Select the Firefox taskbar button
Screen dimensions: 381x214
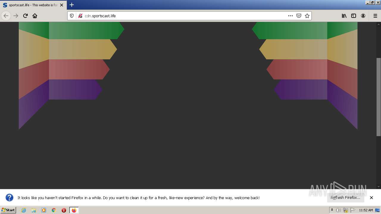pos(74,210)
